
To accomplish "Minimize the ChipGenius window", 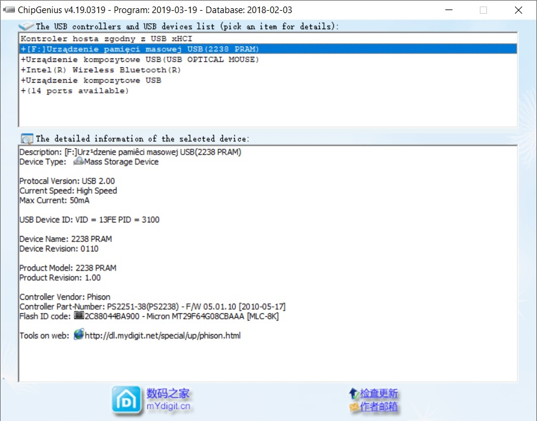I will tap(449, 10).
